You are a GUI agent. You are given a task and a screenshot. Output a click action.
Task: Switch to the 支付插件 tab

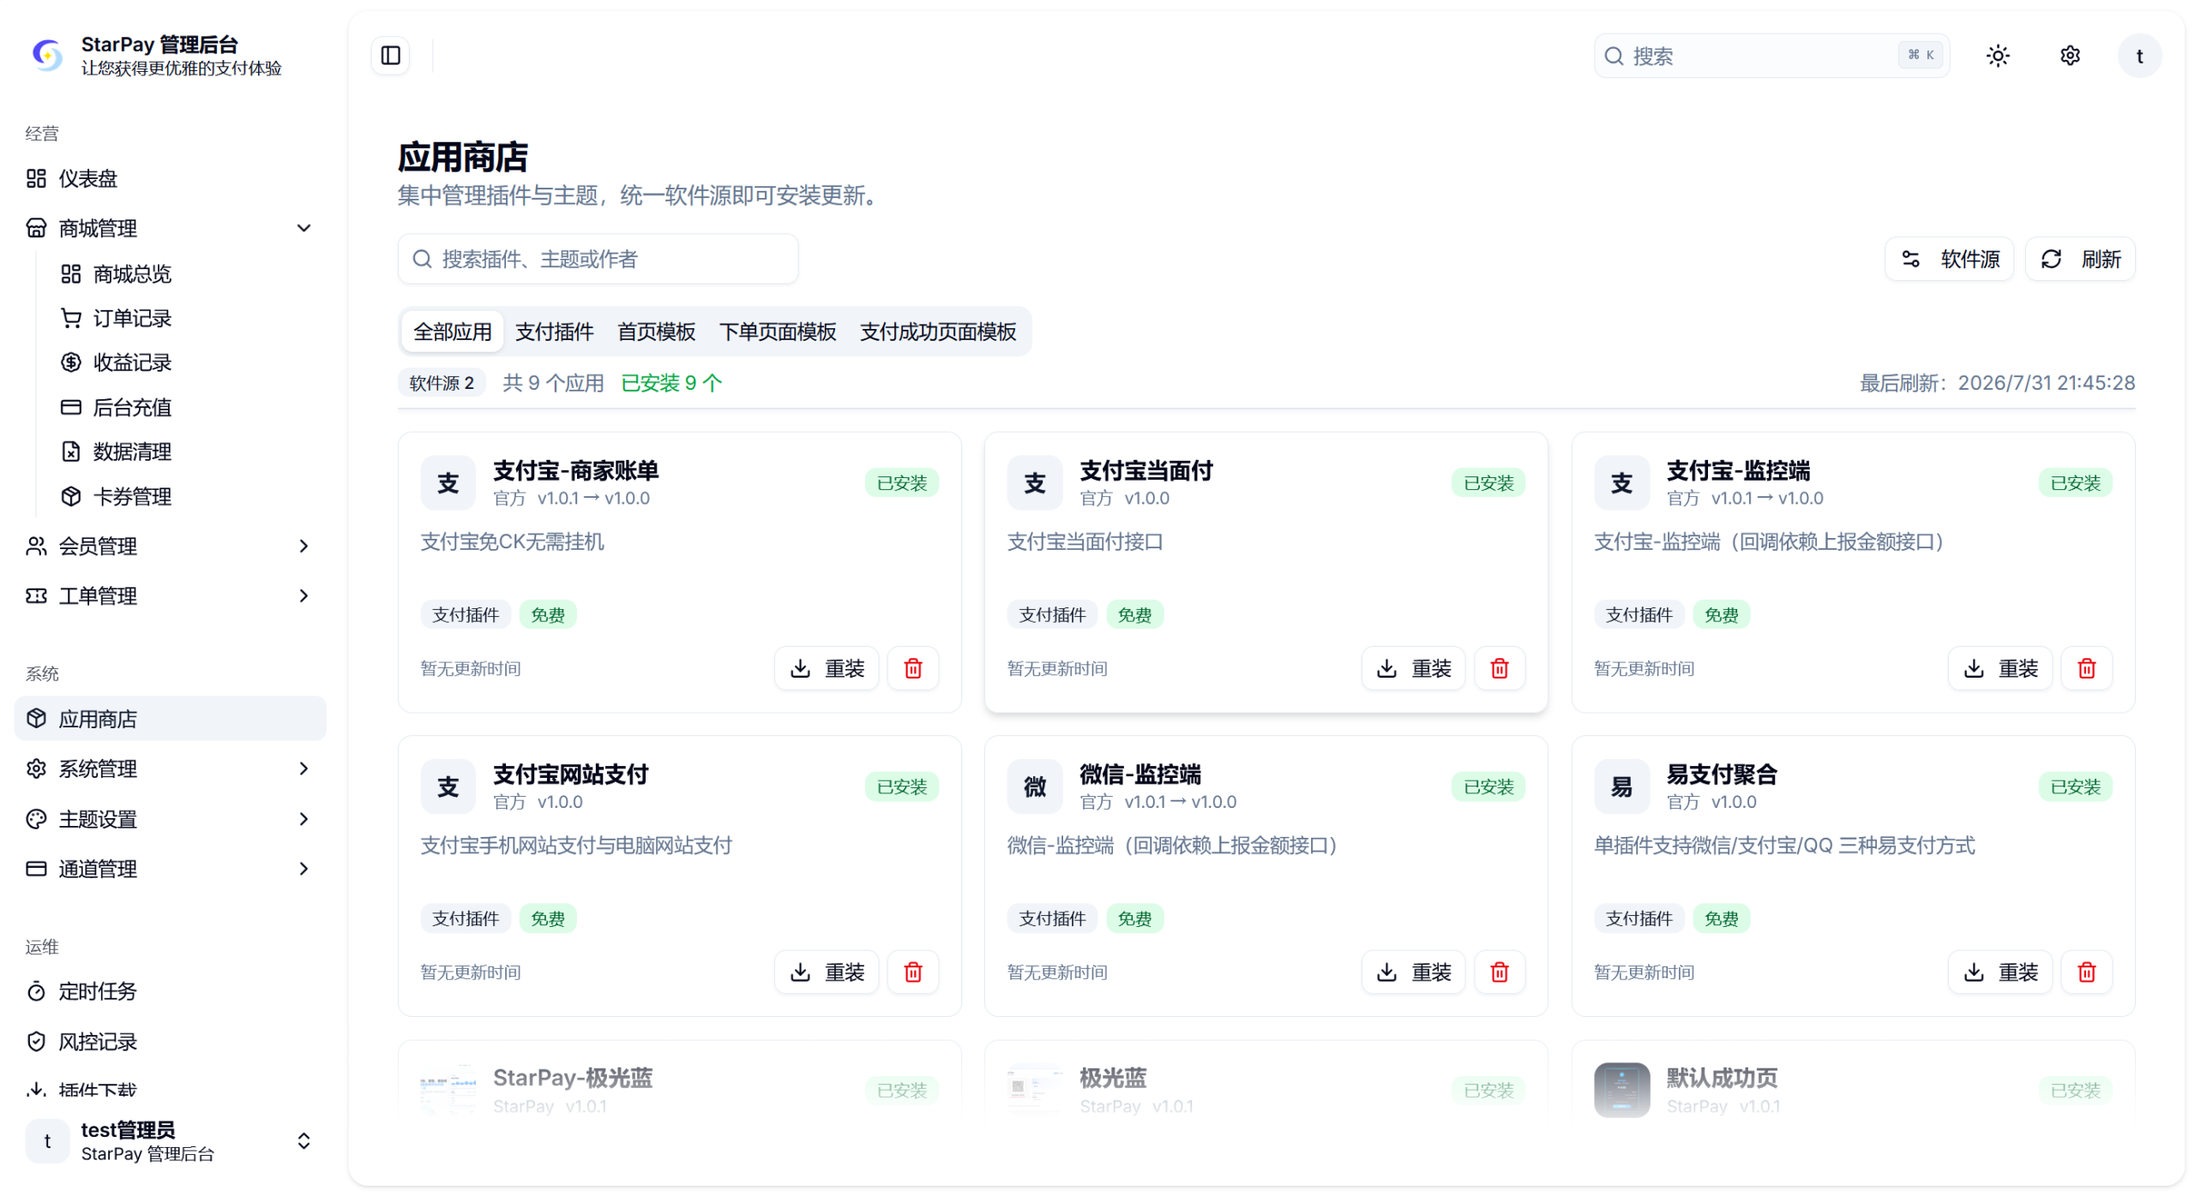555,332
